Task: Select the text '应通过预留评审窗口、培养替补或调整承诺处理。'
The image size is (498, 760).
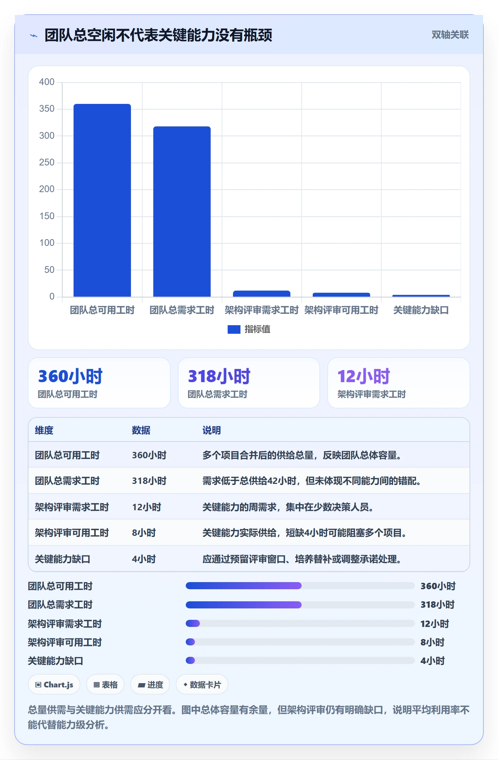Action: (302, 559)
